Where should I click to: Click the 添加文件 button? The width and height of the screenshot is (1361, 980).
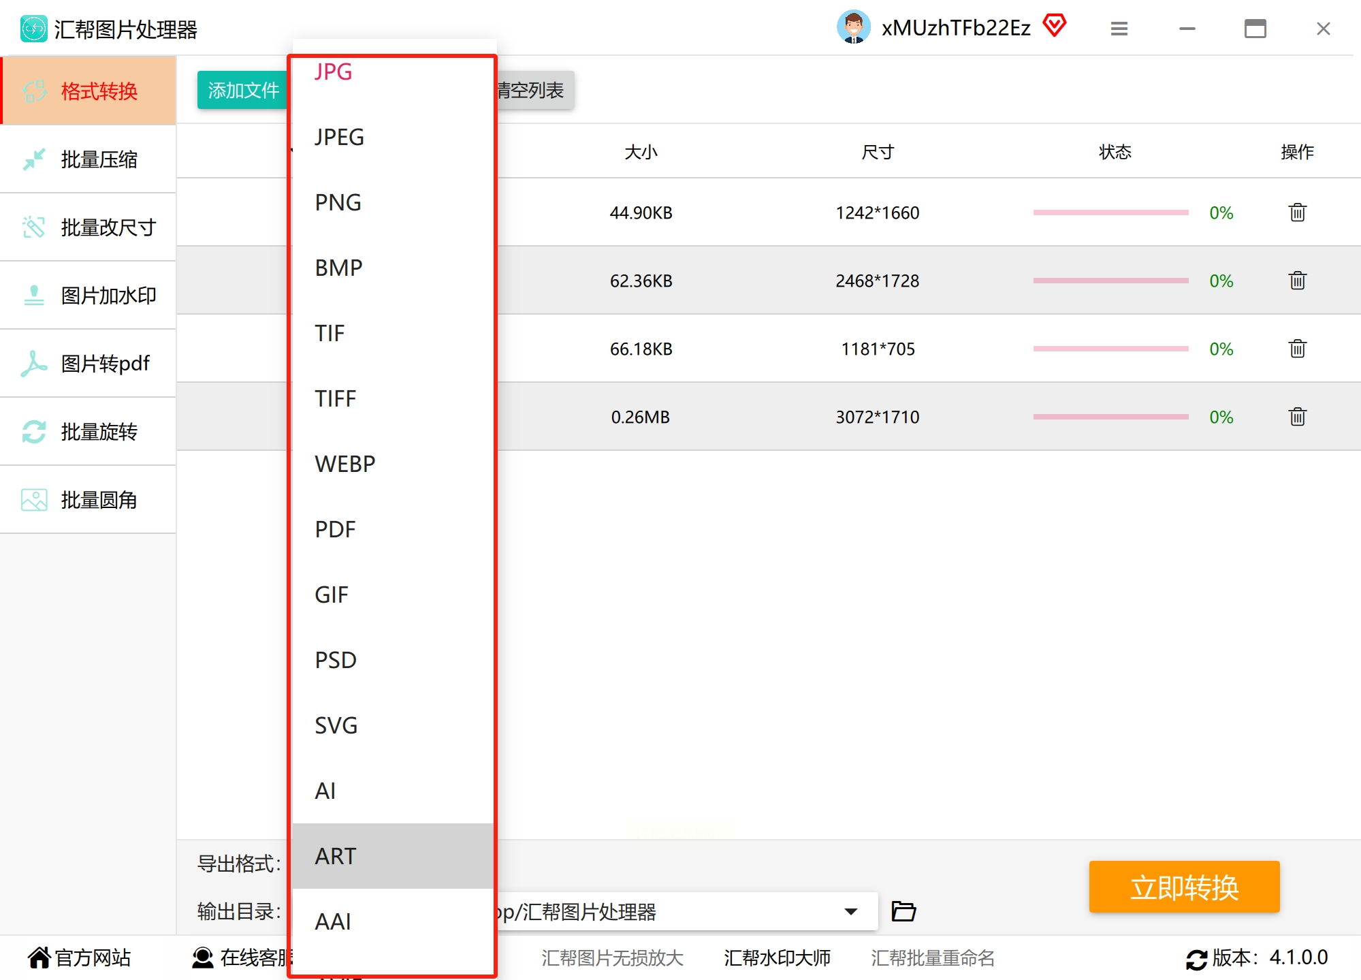pos(242,90)
